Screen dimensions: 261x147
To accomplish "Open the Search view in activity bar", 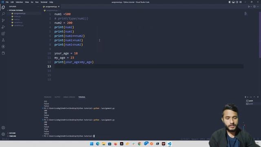I will (3, 14).
